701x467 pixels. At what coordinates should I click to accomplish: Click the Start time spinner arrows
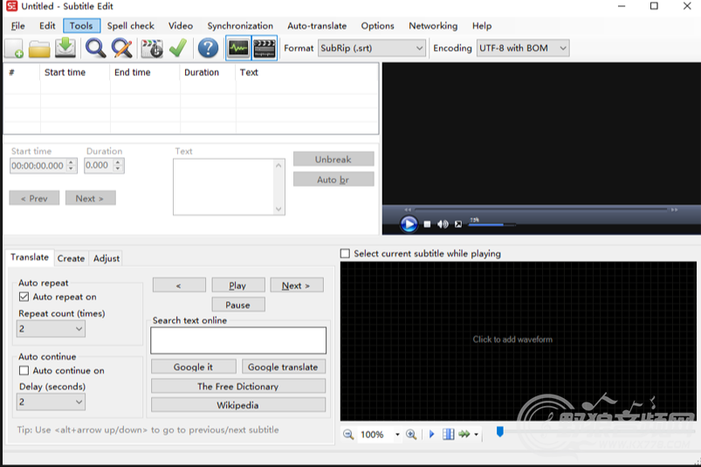pyautogui.click(x=71, y=165)
